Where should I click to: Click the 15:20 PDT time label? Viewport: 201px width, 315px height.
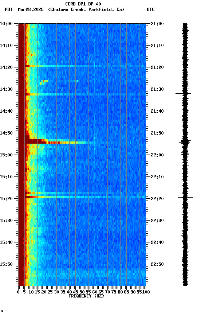(x=6, y=199)
